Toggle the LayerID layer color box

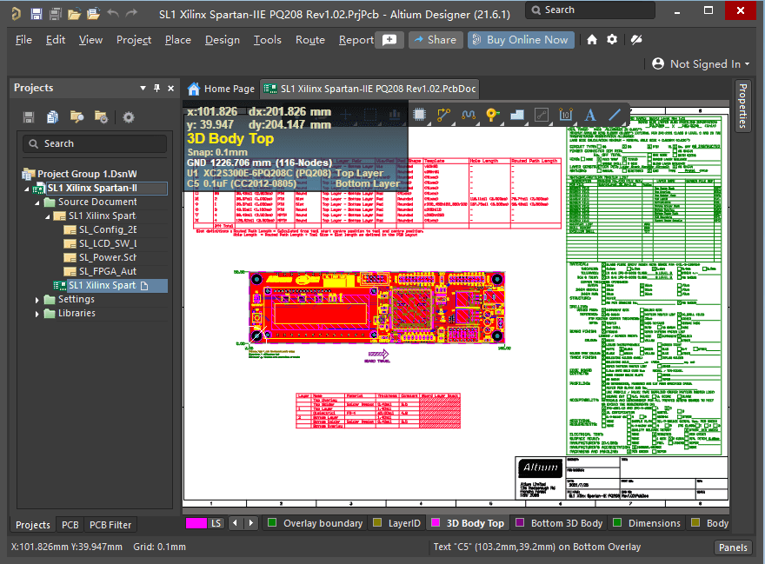click(377, 523)
